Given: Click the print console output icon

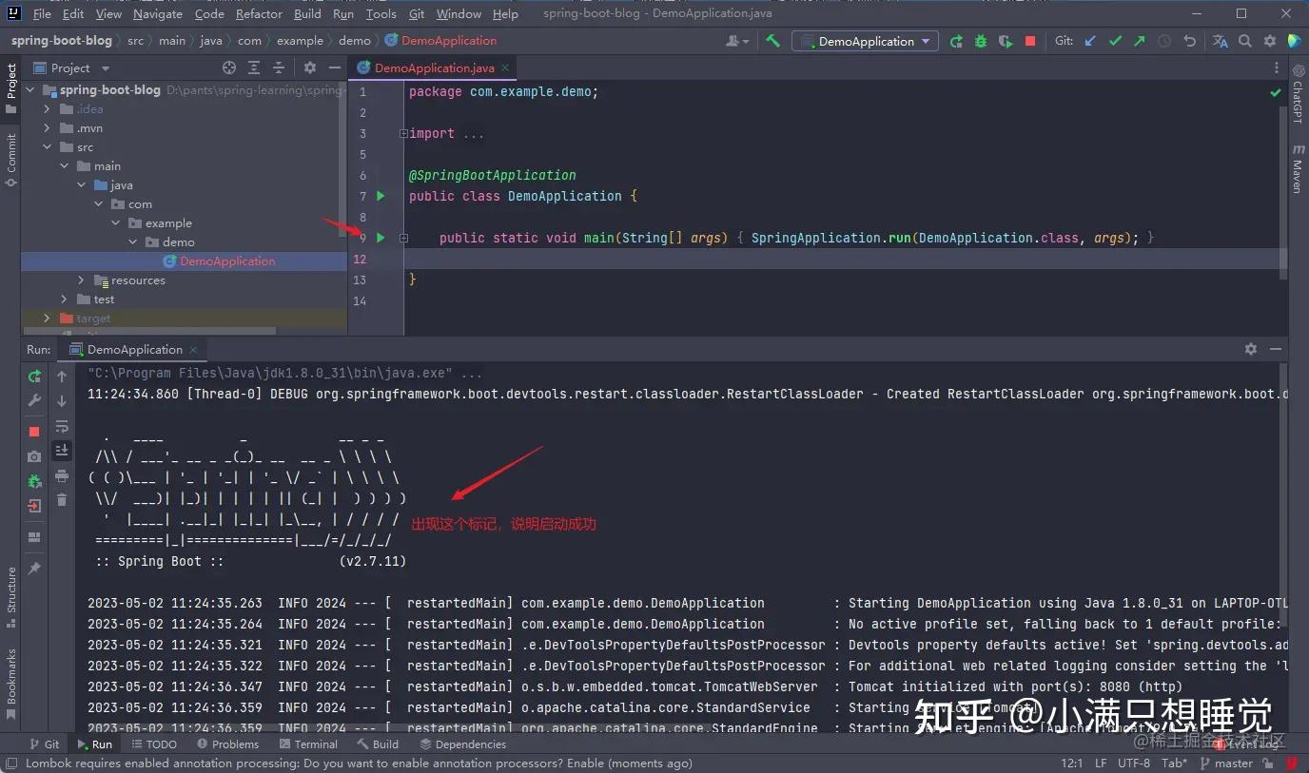Looking at the screenshot, I should tap(62, 475).
